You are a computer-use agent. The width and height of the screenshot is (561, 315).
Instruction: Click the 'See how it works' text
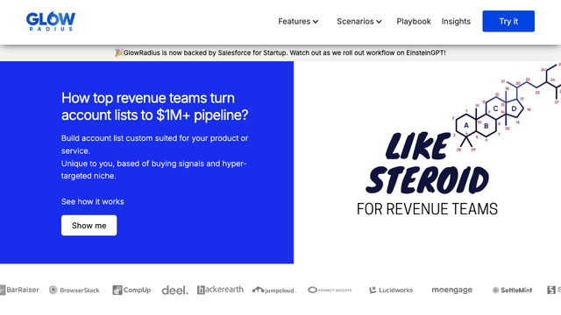pyautogui.click(x=92, y=202)
